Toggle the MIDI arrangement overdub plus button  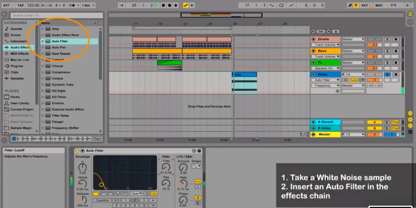pyautogui.click(x=175, y=5)
